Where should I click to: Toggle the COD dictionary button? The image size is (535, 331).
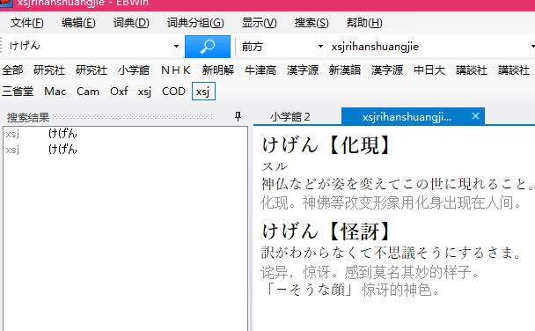click(173, 91)
